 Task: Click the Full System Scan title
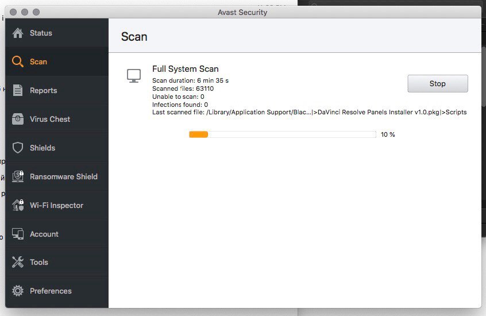coord(186,69)
